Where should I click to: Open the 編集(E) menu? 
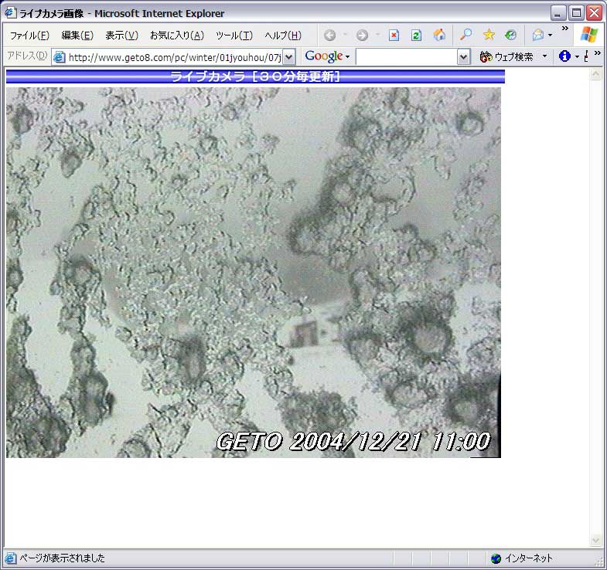[x=77, y=36]
